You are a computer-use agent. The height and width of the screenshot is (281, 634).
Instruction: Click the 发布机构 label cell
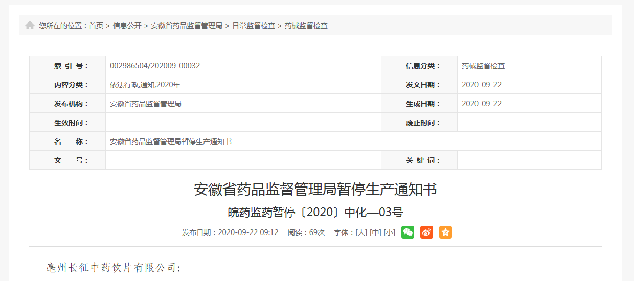(67, 104)
